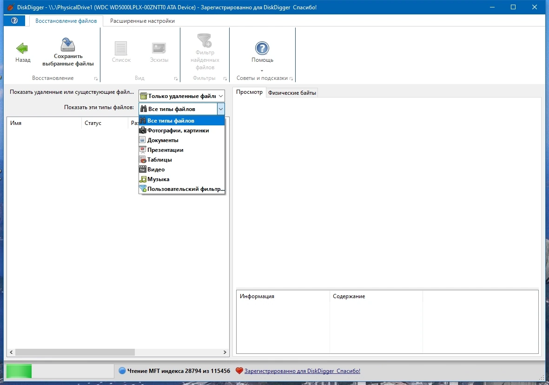Click Содержание column header
549x385 pixels.
point(376,296)
